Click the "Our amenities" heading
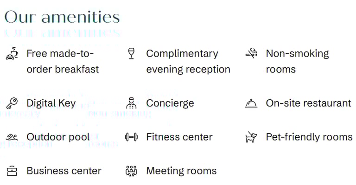356x185 pixels. pos(62,17)
